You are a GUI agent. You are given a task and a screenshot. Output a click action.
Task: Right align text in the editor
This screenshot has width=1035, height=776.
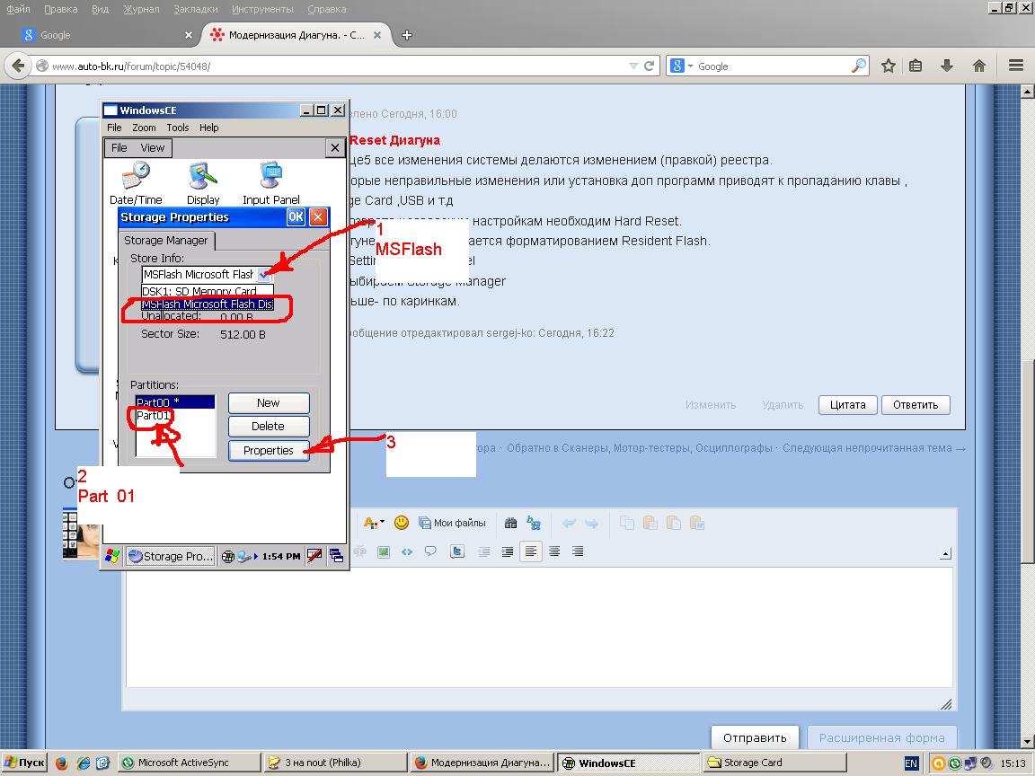[x=578, y=551]
